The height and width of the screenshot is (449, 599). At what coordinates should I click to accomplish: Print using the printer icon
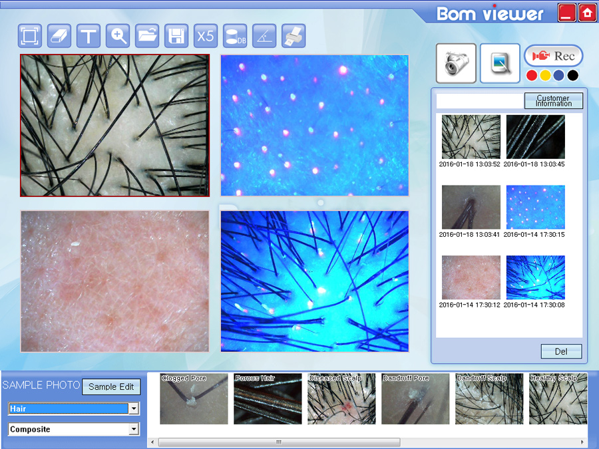(x=294, y=35)
